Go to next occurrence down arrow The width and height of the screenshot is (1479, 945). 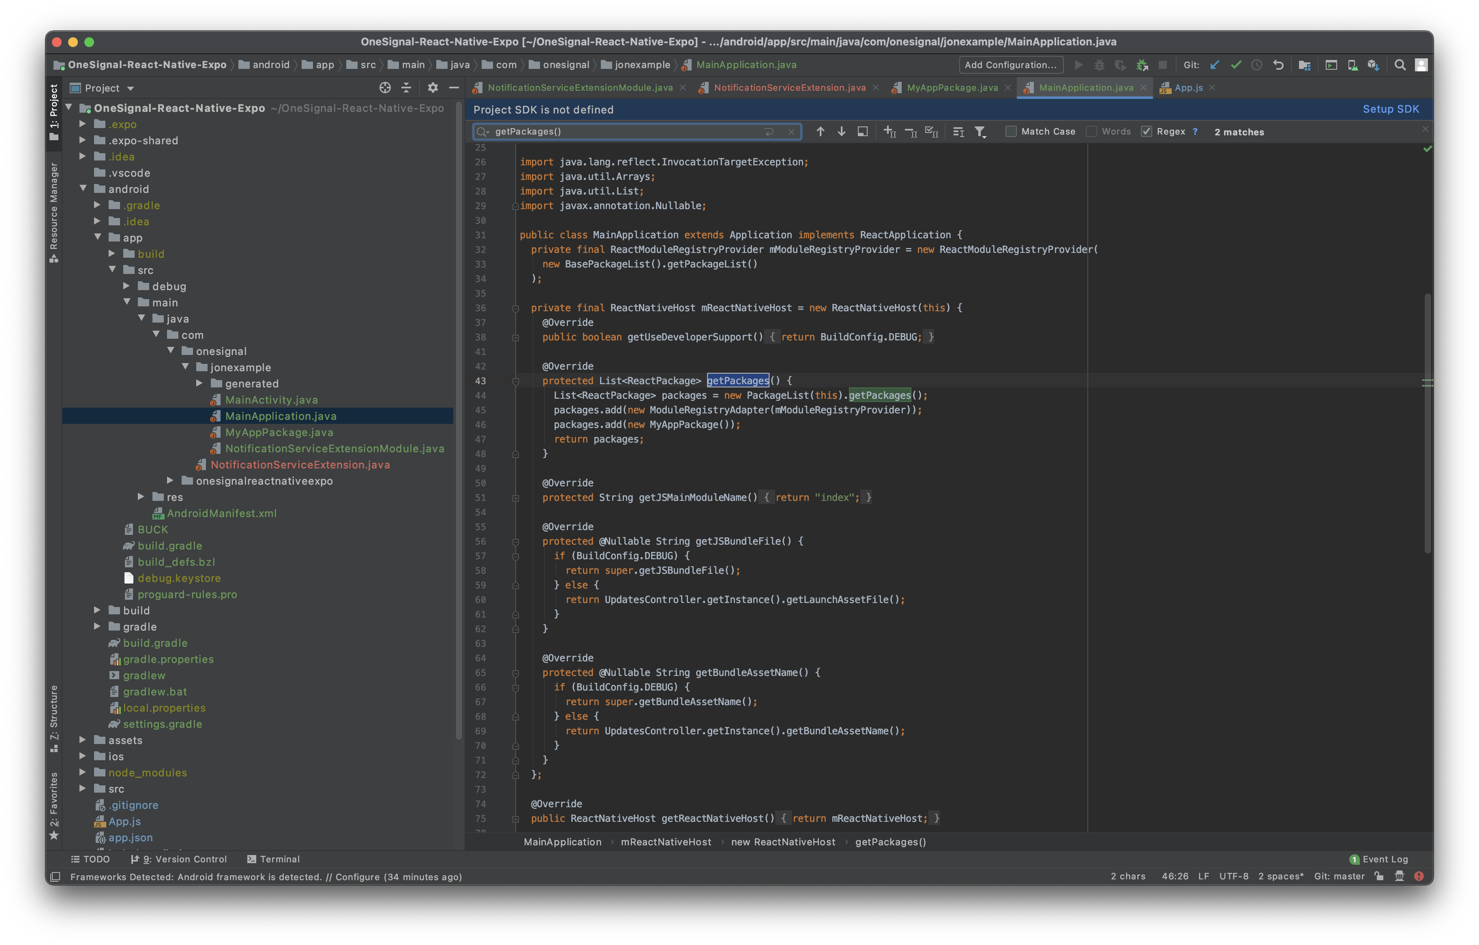click(x=841, y=131)
